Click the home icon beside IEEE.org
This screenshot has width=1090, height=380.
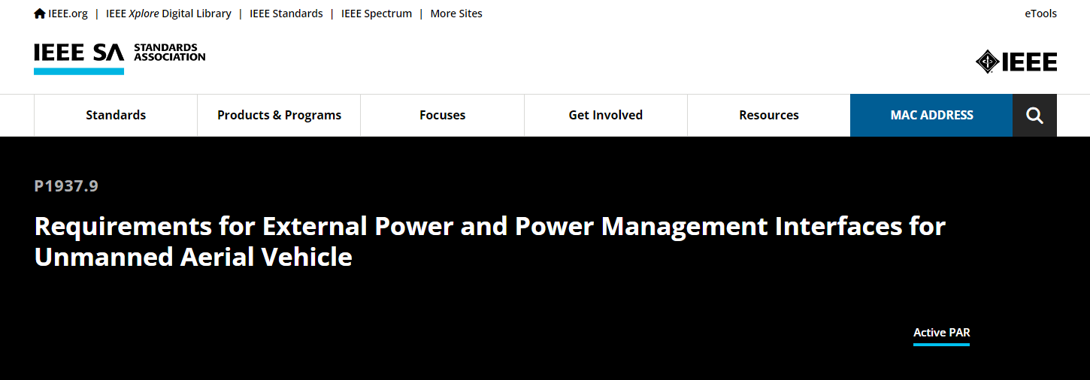40,14
